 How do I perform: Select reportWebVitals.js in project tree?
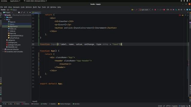[16, 36]
